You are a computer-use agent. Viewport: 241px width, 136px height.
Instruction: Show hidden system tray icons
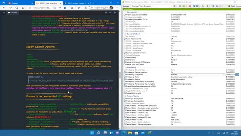[x=209, y=133]
